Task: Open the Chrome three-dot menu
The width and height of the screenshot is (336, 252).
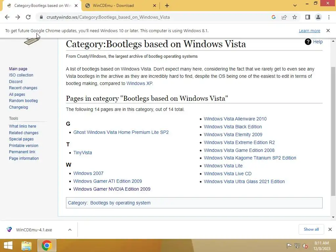Action: 329,17
